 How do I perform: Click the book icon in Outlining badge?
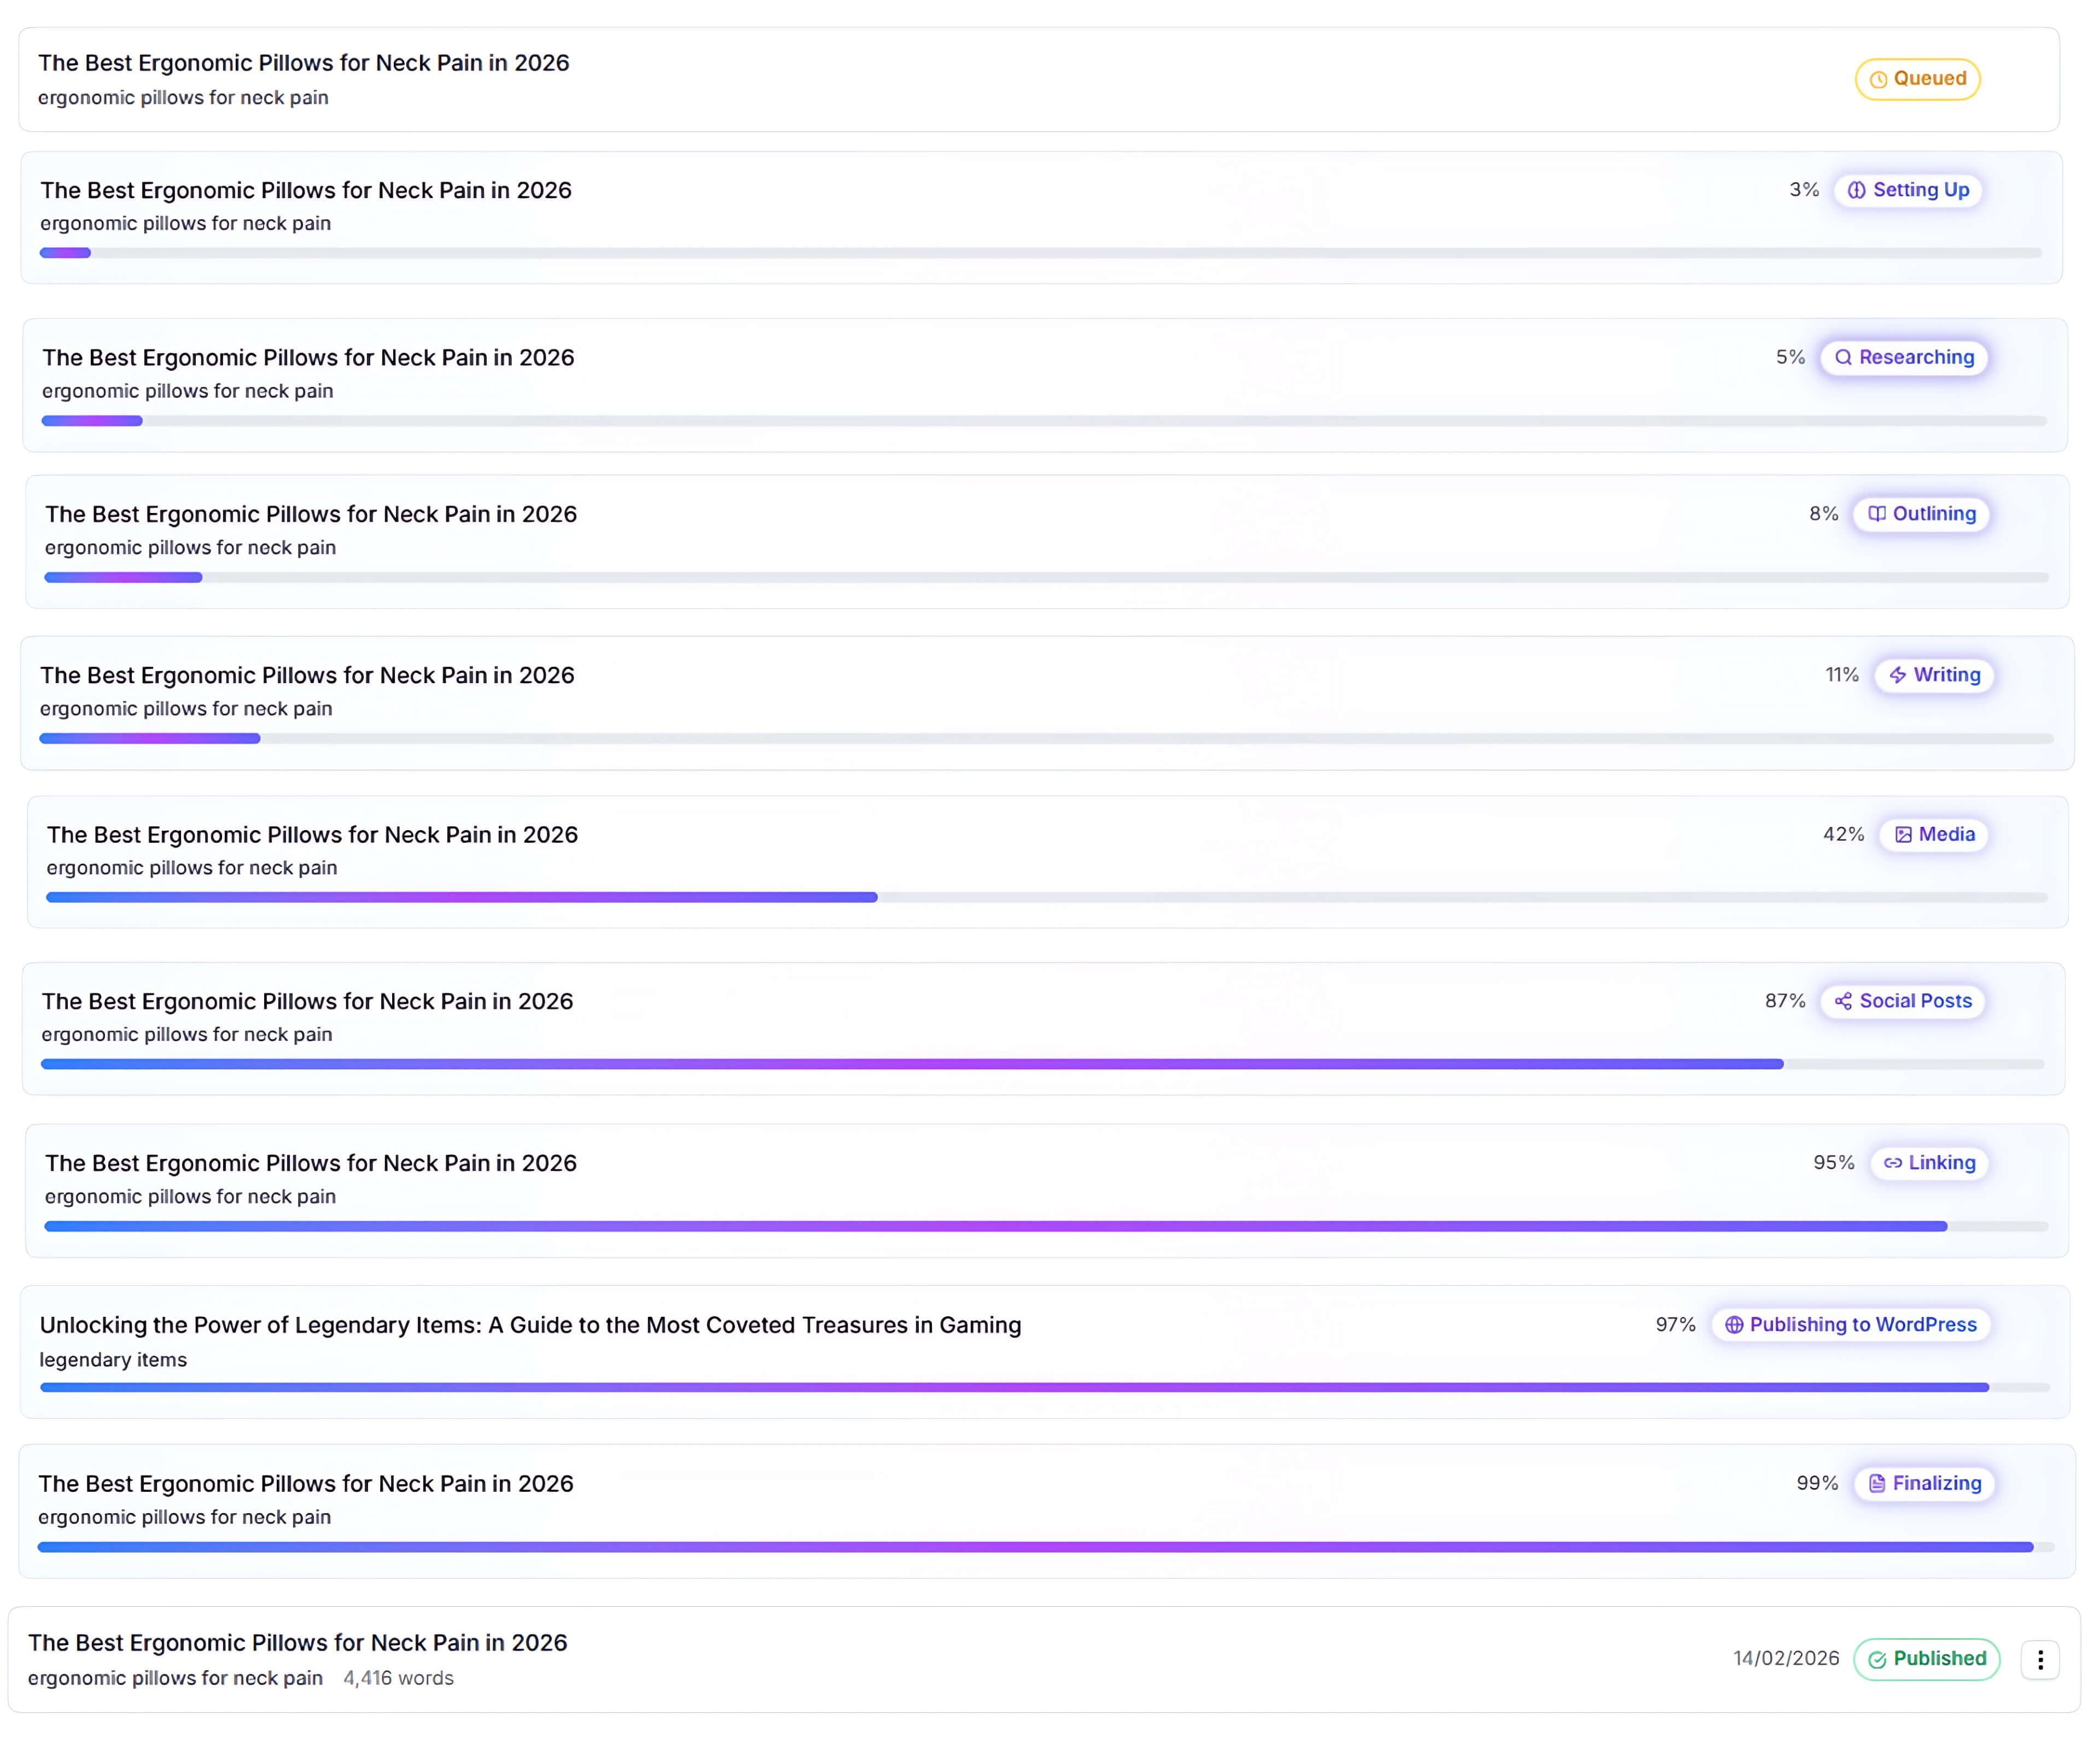1877,514
